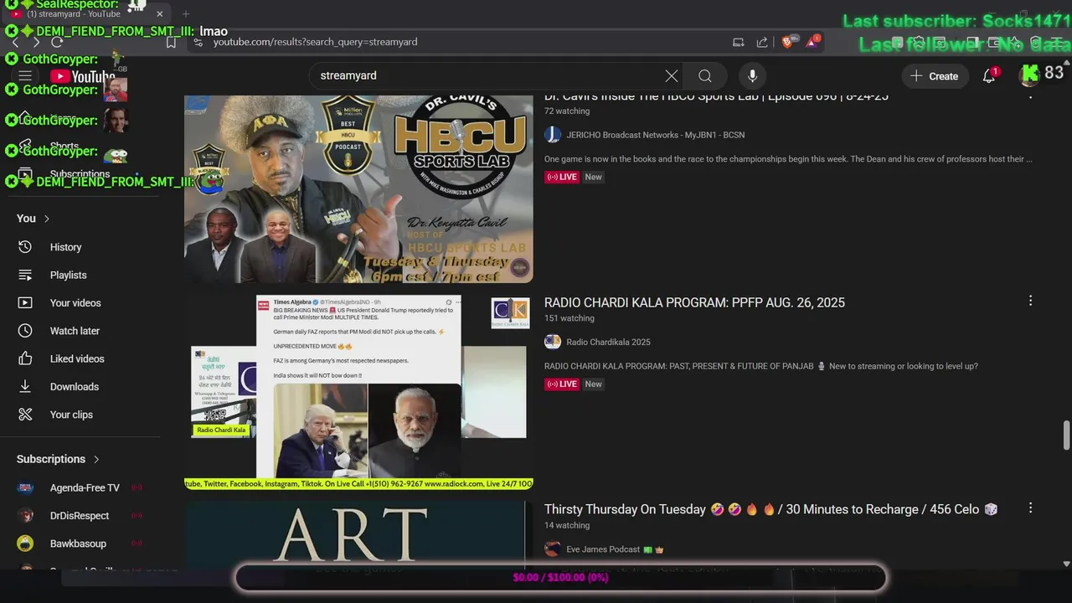The image size is (1072, 603).
Task: Click the ART video thumbnail
Action: click(358, 536)
